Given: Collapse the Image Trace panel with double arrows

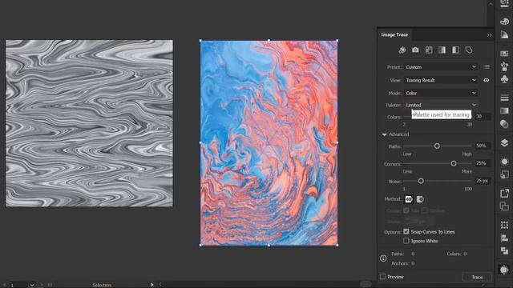Looking at the screenshot, I should tap(489, 35).
